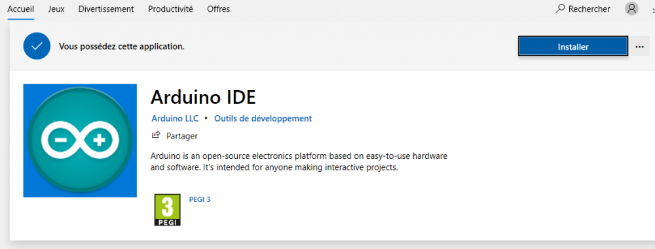Viewport: 655px width, 249px height.
Task: Click the Arduino infinity logo image
Action: coord(80,141)
